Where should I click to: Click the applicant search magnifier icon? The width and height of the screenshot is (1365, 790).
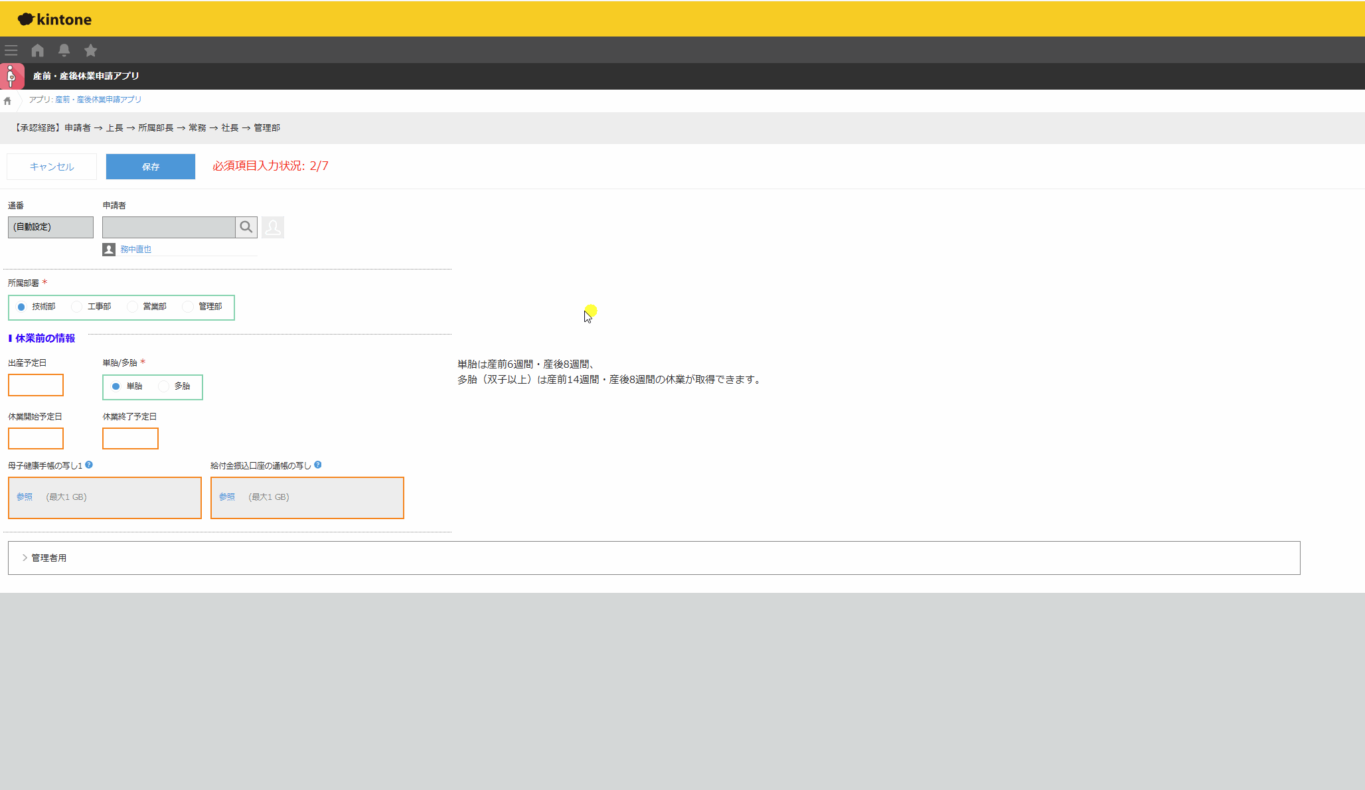point(246,227)
